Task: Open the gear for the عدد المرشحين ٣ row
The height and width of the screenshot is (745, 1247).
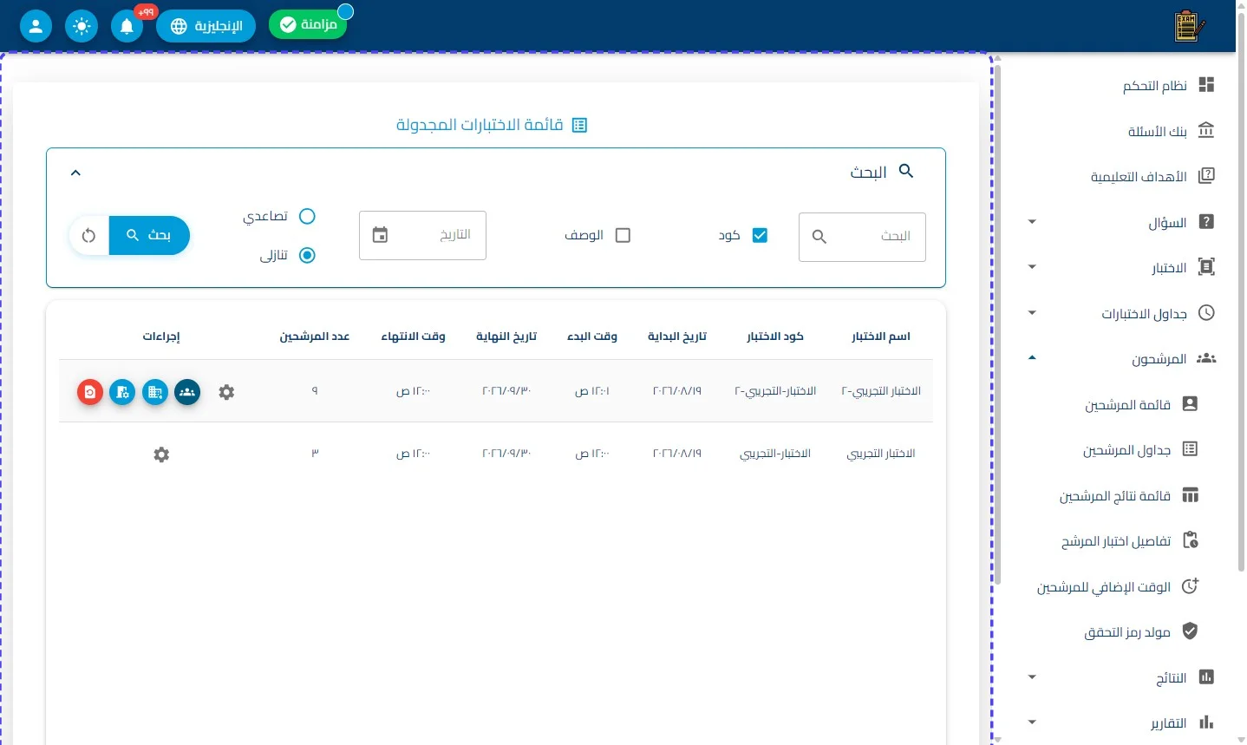Action: (x=161, y=454)
